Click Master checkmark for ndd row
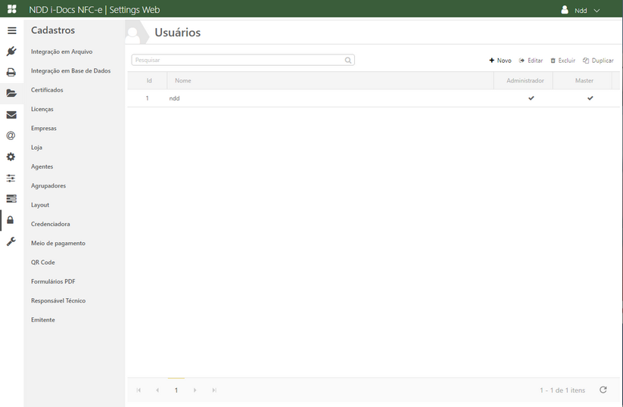 pyautogui.click(x=590, y=98)
